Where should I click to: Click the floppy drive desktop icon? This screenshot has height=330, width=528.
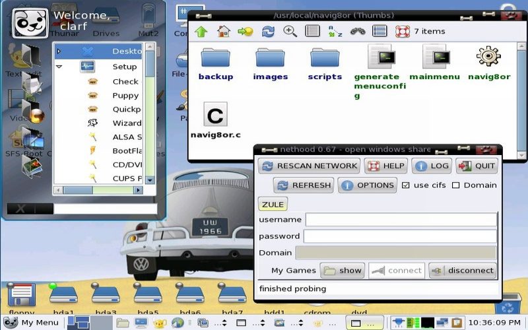pos(22,298)
